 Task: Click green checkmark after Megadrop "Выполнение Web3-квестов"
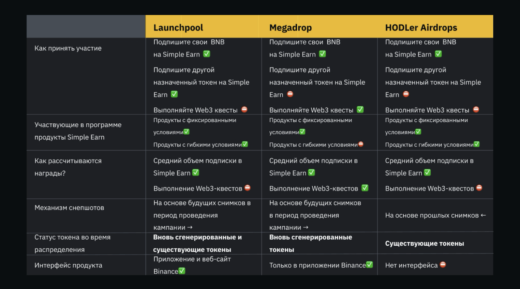(x=365, y=188)
